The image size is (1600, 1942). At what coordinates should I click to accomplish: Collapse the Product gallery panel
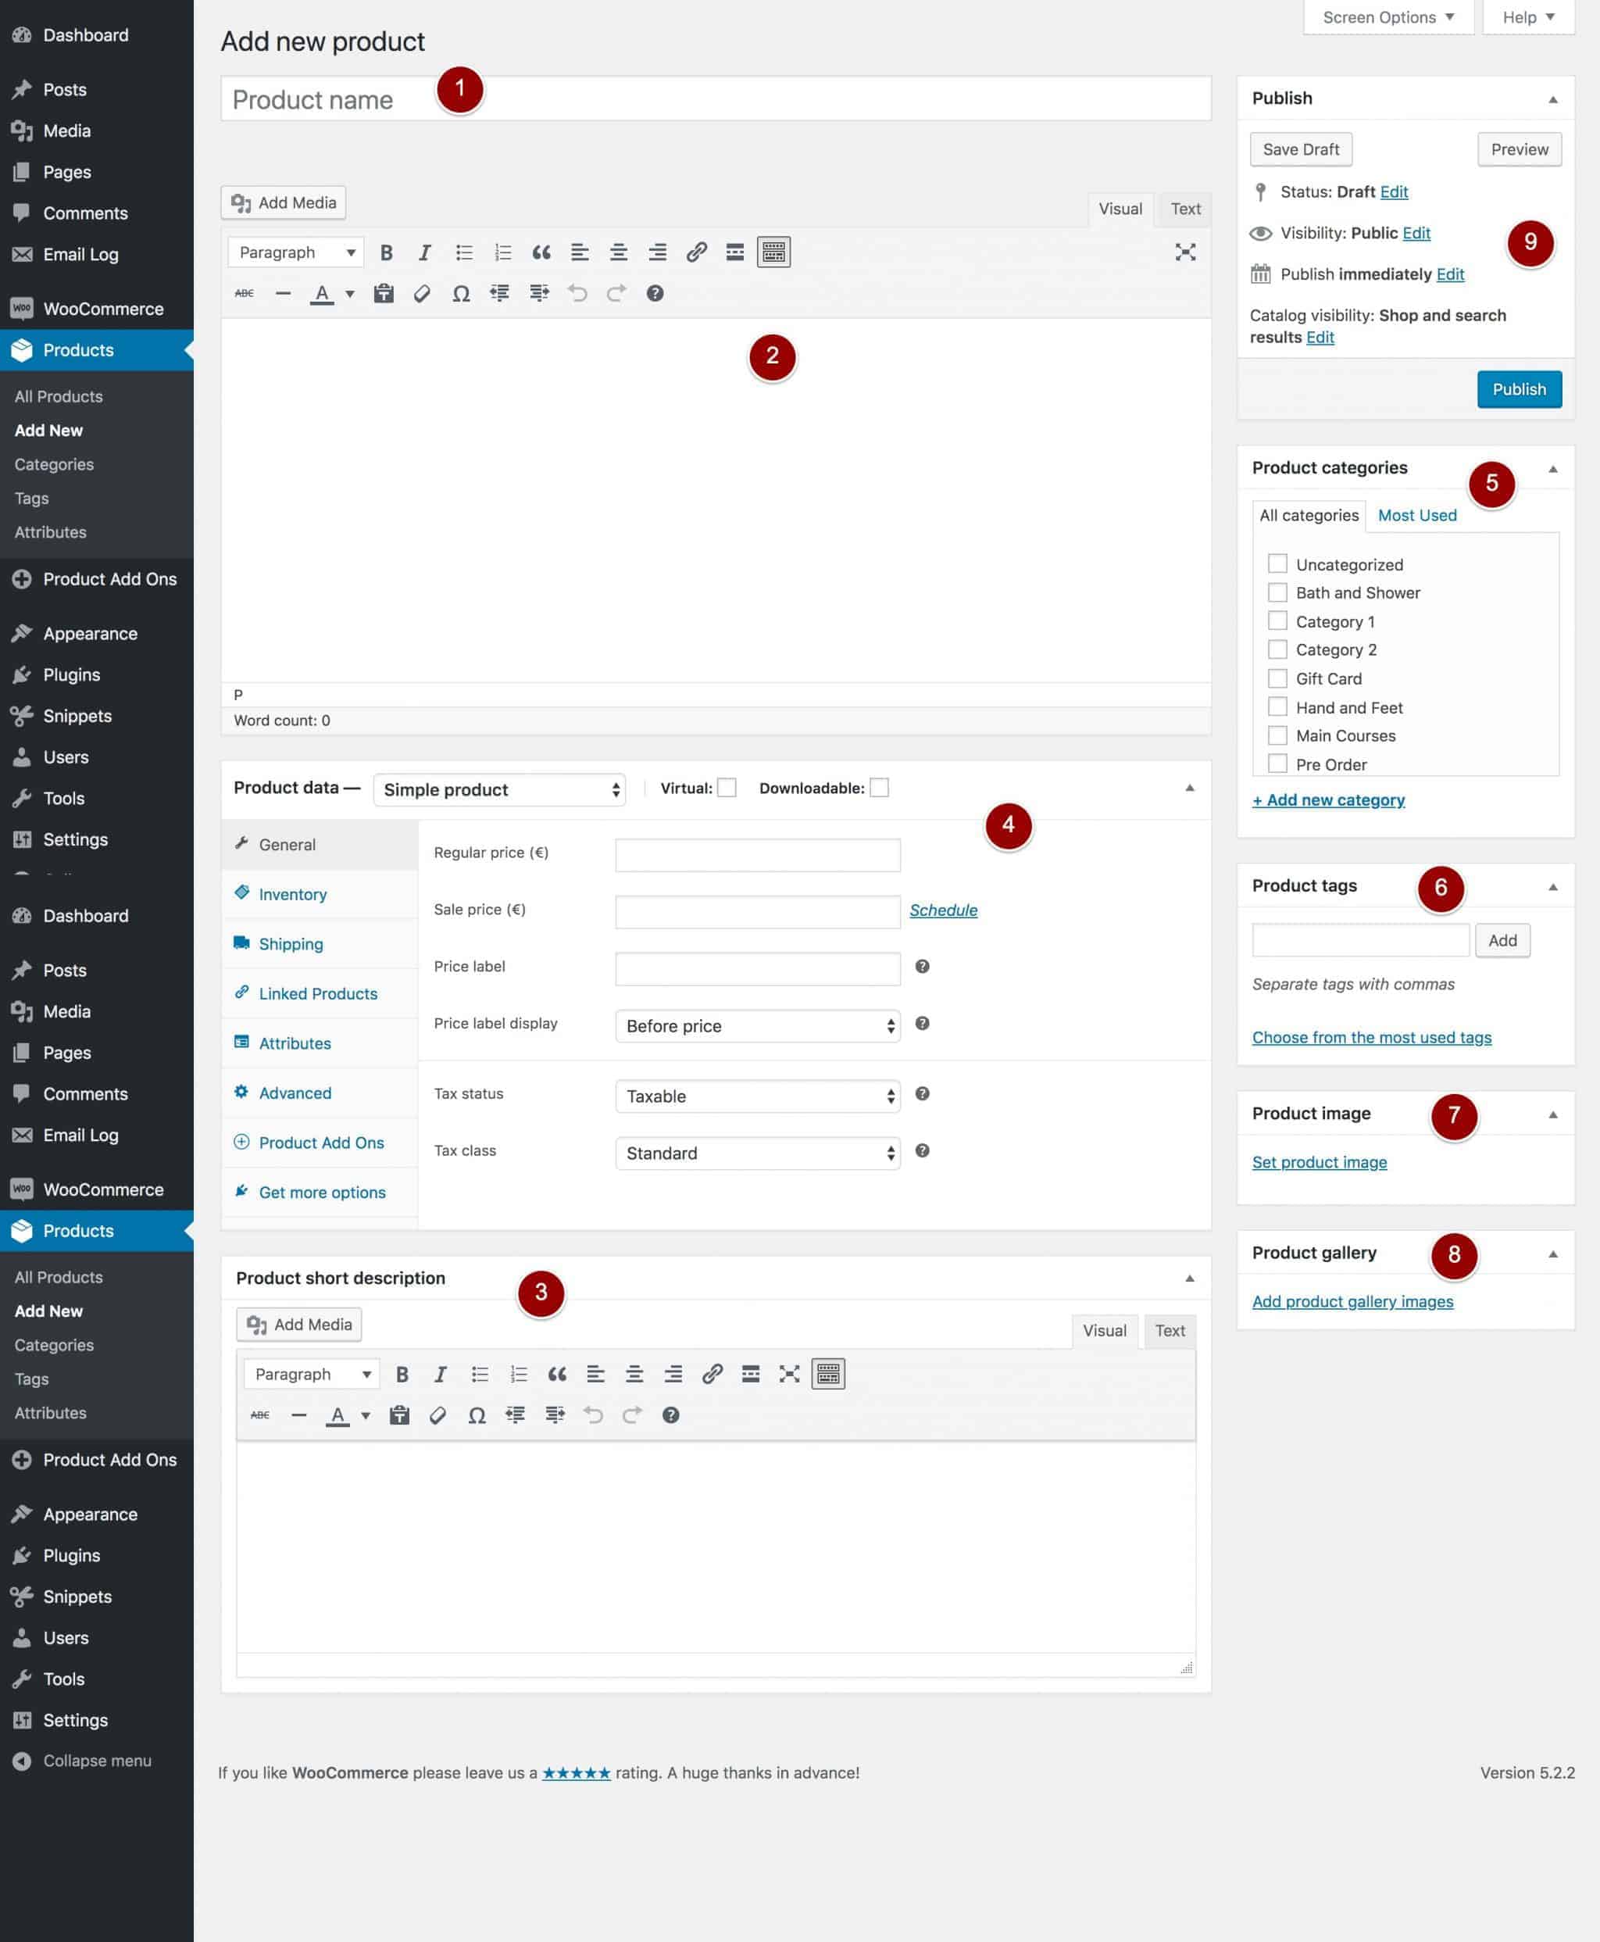click(x=1553, y=1254)
